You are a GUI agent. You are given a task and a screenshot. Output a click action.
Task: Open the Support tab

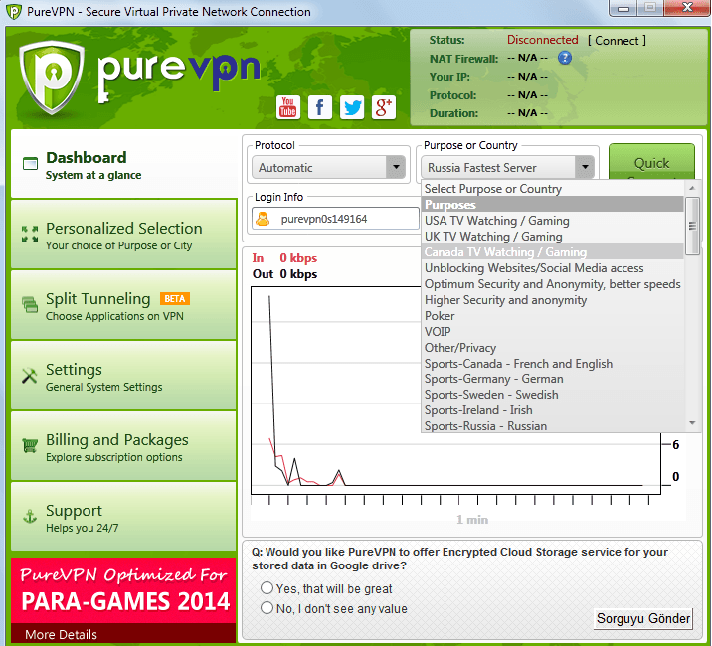(x=123, y=517)
